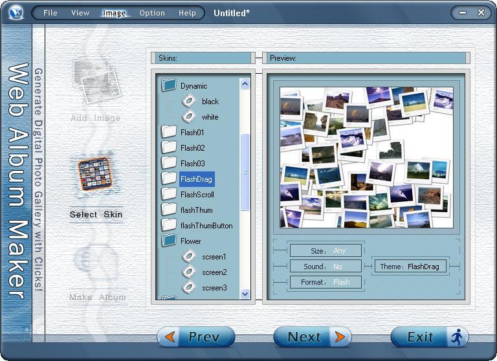Click the FlashDrag preview image
The height and width of the screenshot is (361, 497).
click(x=366, y=157)
